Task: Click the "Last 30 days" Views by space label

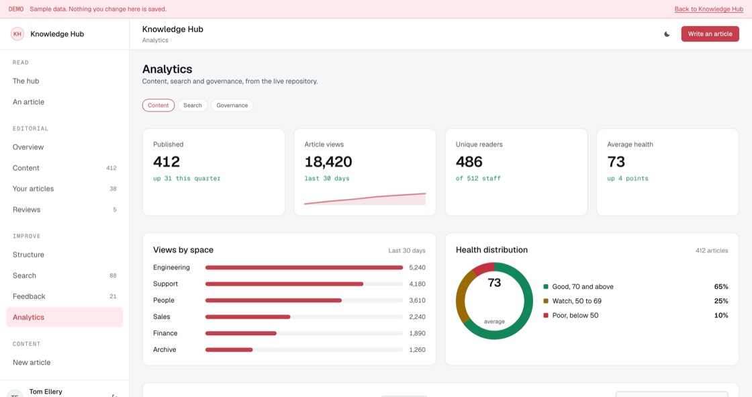Action: (407, 251)
